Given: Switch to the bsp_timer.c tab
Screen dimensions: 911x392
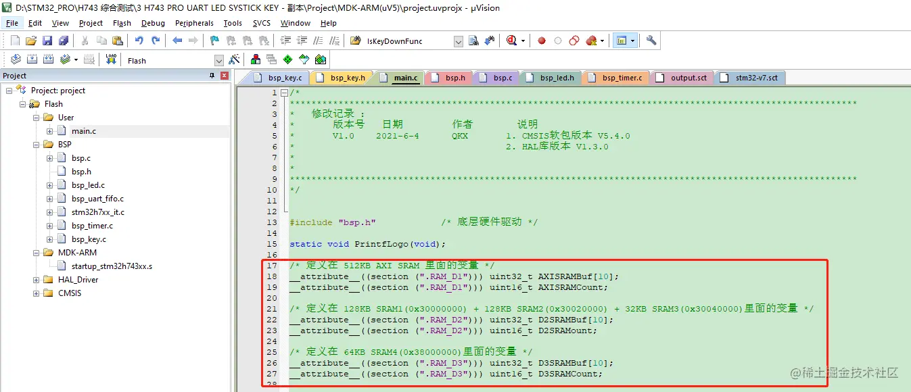Looking at the screenshot, I should (615, 78).
